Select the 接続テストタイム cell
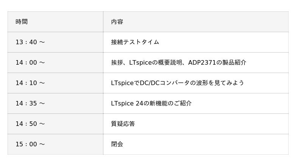Viewport: 303px width, 166px height. pos(135,42)
